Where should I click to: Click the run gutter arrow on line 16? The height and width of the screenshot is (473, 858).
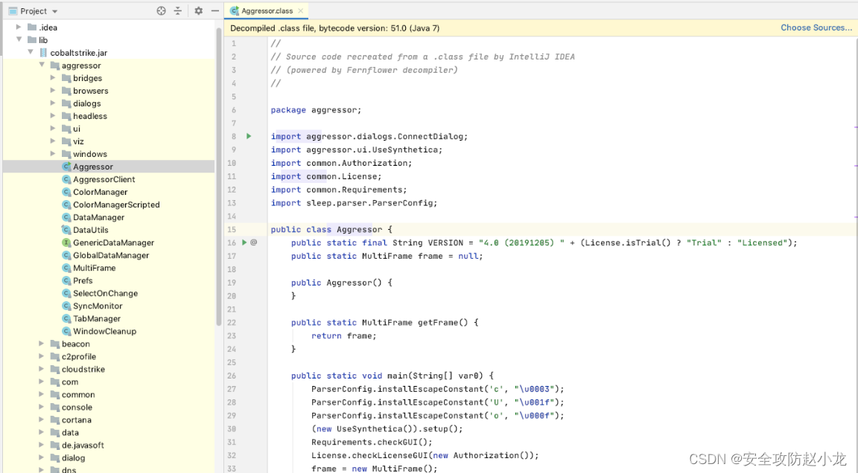pos(244,242)
